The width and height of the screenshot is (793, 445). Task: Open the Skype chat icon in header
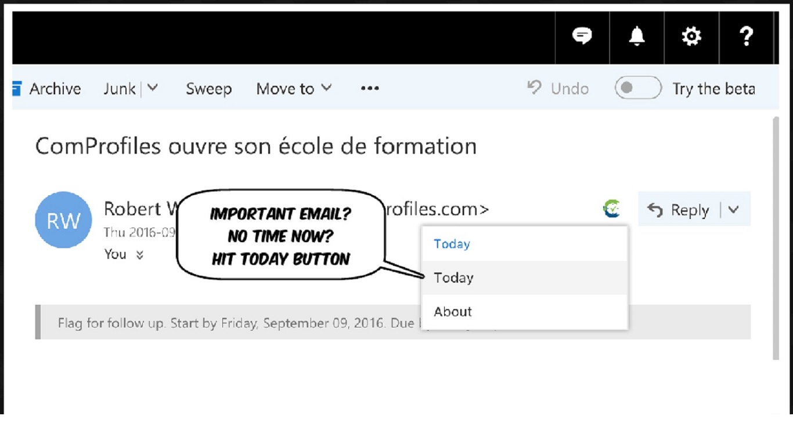(x=582, y=37)
